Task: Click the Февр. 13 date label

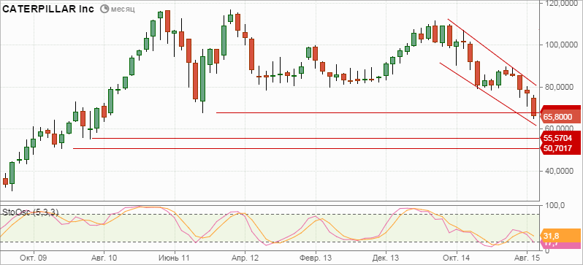Action: [x=316, y=257]
